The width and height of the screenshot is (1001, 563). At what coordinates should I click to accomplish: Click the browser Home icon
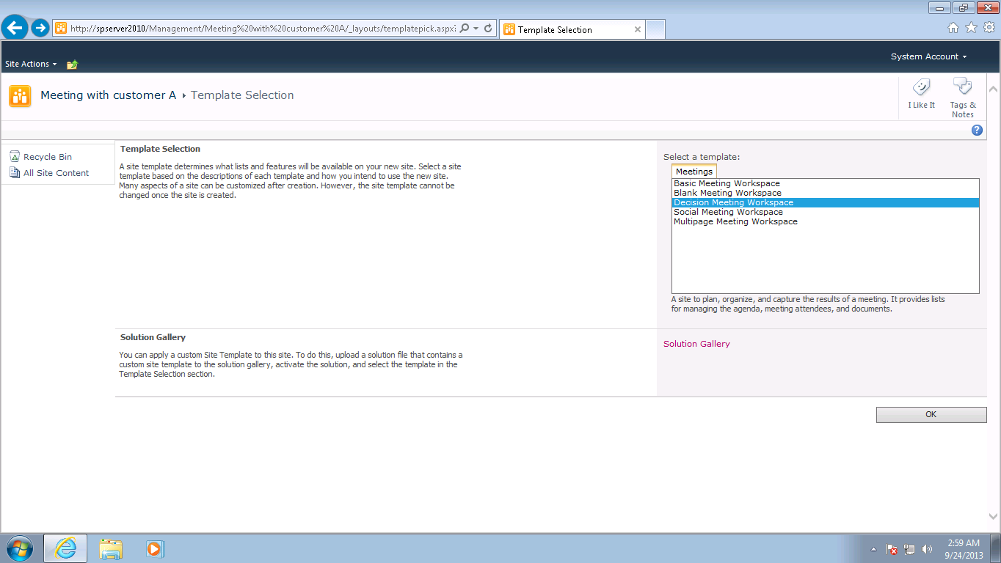click(953, 26)
